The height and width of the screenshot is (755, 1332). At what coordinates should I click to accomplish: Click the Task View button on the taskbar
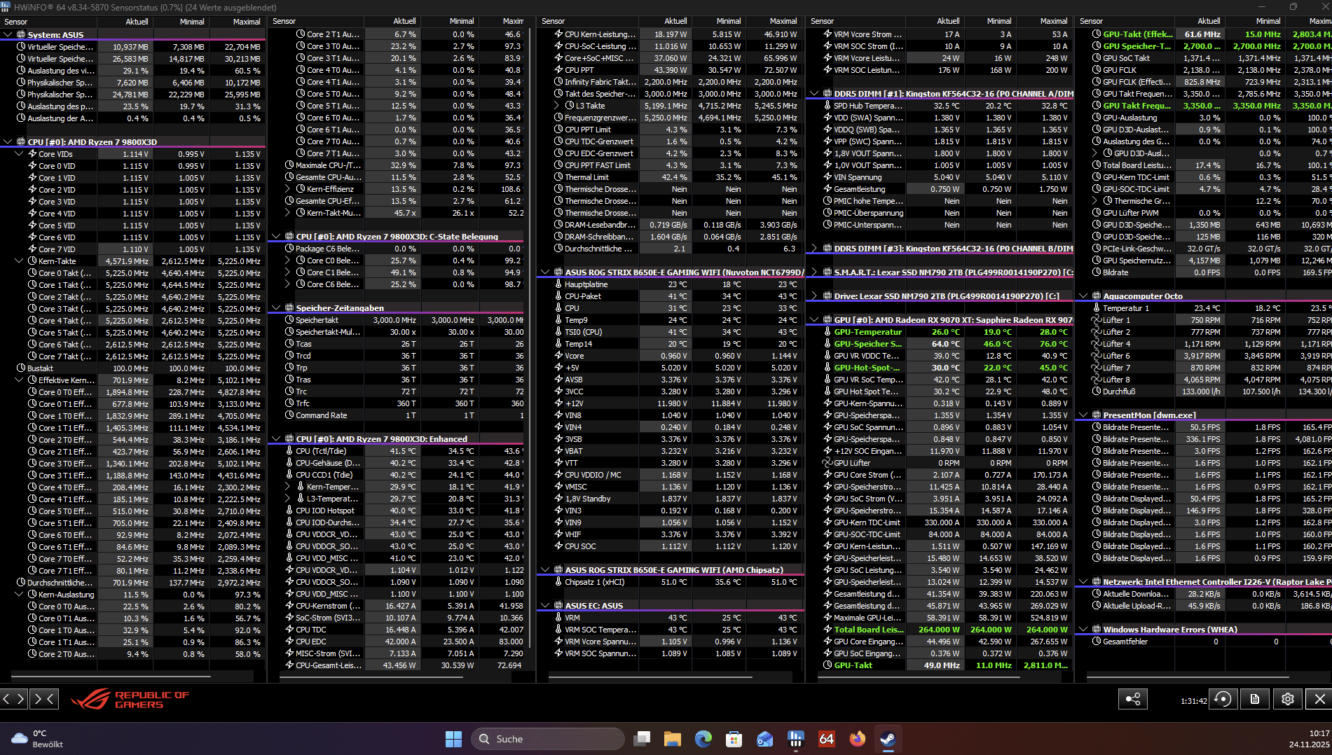tap(642, 739)
